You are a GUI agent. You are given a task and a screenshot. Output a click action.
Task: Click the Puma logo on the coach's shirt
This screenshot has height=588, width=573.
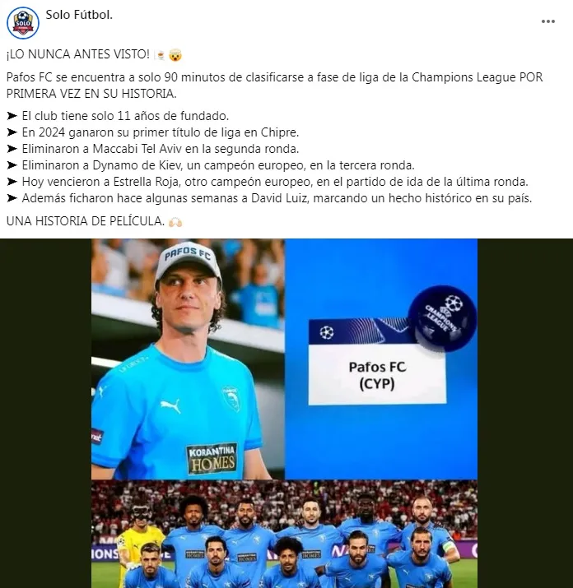click(x=171, y=405)
